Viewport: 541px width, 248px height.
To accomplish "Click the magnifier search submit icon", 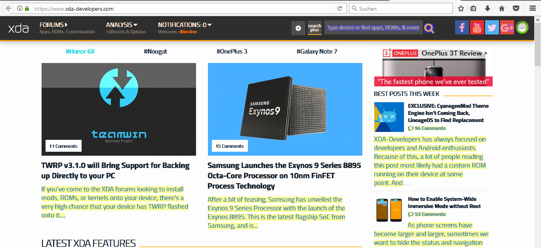I will [x=429, y=28].
